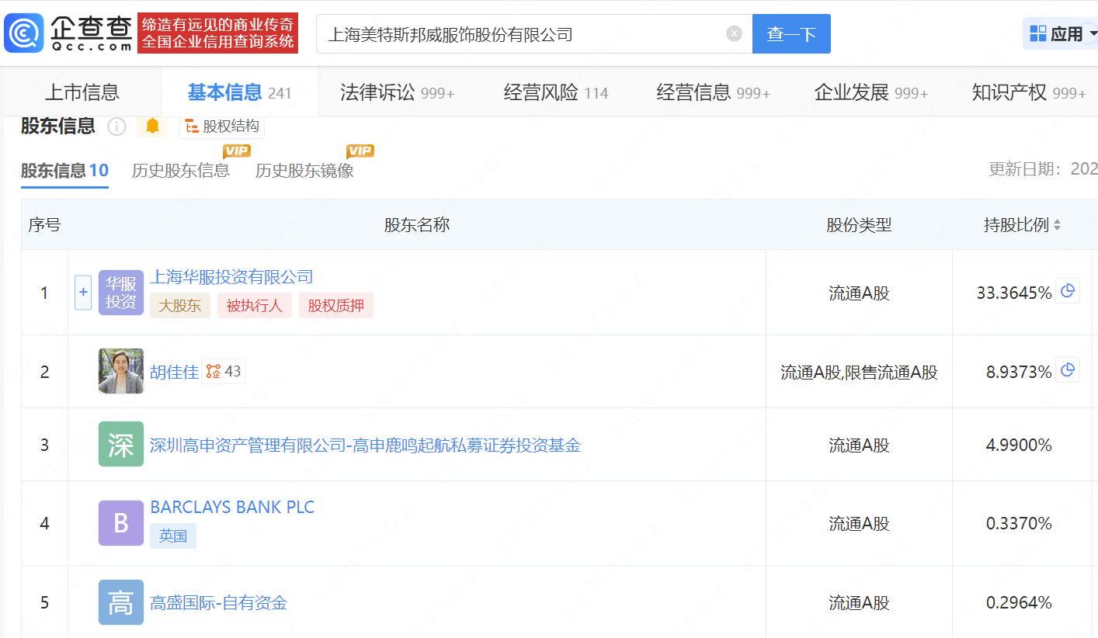Open BARCLAYS BANK PLC link

(232, 508)
